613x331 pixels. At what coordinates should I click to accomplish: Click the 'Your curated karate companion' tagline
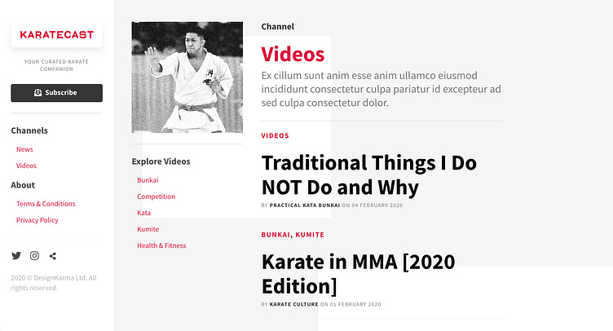coord(57,65)
